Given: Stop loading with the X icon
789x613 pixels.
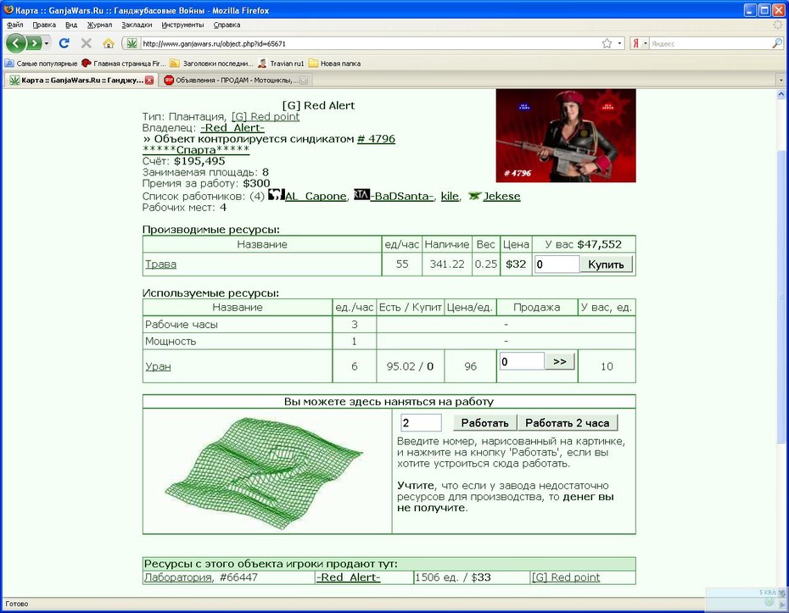Looking at the screenshot, I should click(x=86, y=43).
